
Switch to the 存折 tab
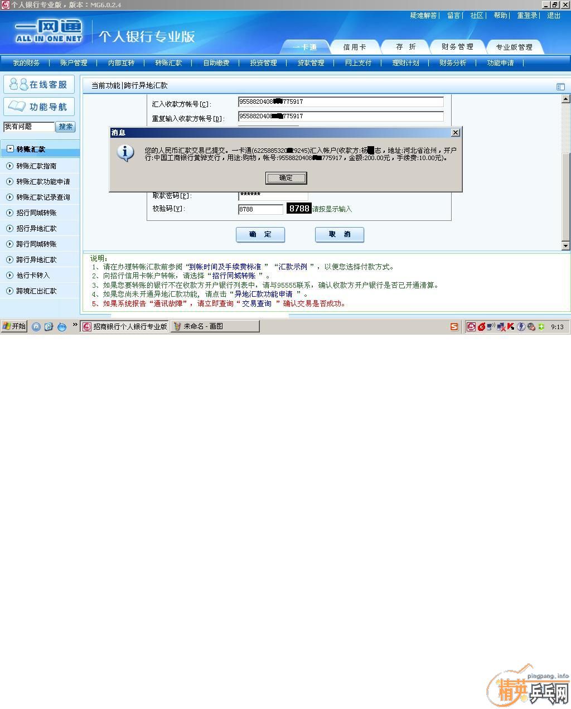point(405,47)
